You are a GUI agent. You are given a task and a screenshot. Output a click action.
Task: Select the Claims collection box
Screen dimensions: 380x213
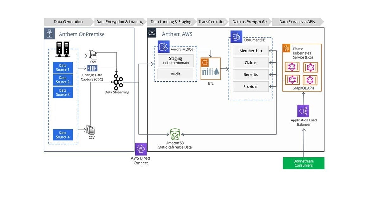(251, 63)
